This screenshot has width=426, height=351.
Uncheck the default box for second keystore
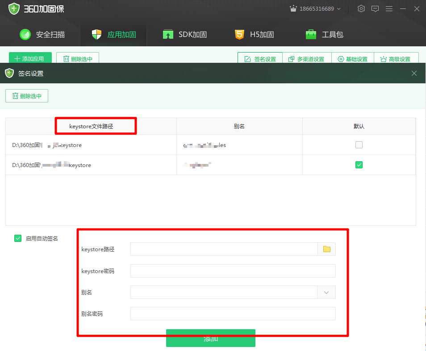pos(359,165)
